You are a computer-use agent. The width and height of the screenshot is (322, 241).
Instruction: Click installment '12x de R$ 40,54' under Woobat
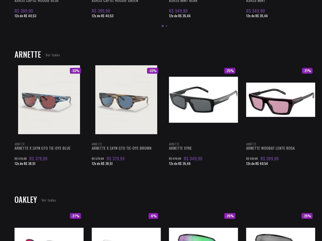257,164
